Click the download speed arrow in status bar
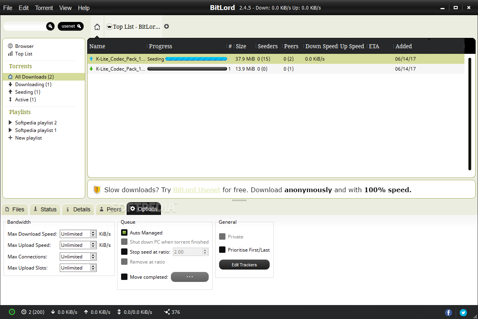The image size is (478, 319). [x=53, y=312]
